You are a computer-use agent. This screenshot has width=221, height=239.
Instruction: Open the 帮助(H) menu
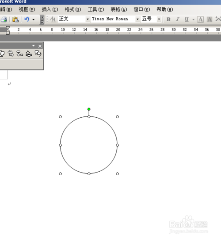pos(165,9)
